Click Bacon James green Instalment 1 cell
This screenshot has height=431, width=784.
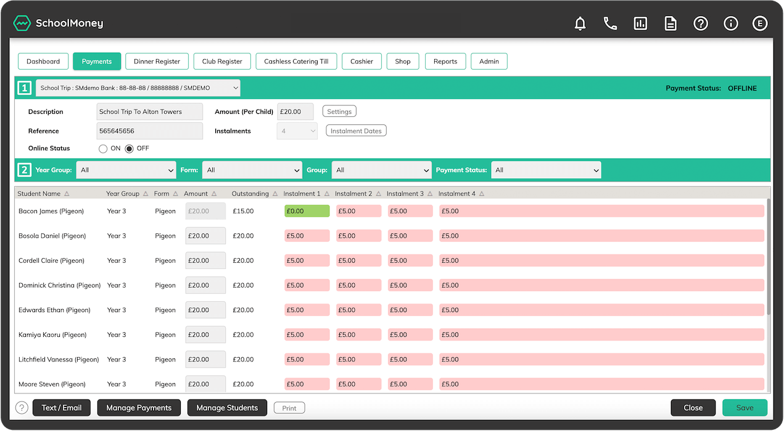tap(307, 211)
